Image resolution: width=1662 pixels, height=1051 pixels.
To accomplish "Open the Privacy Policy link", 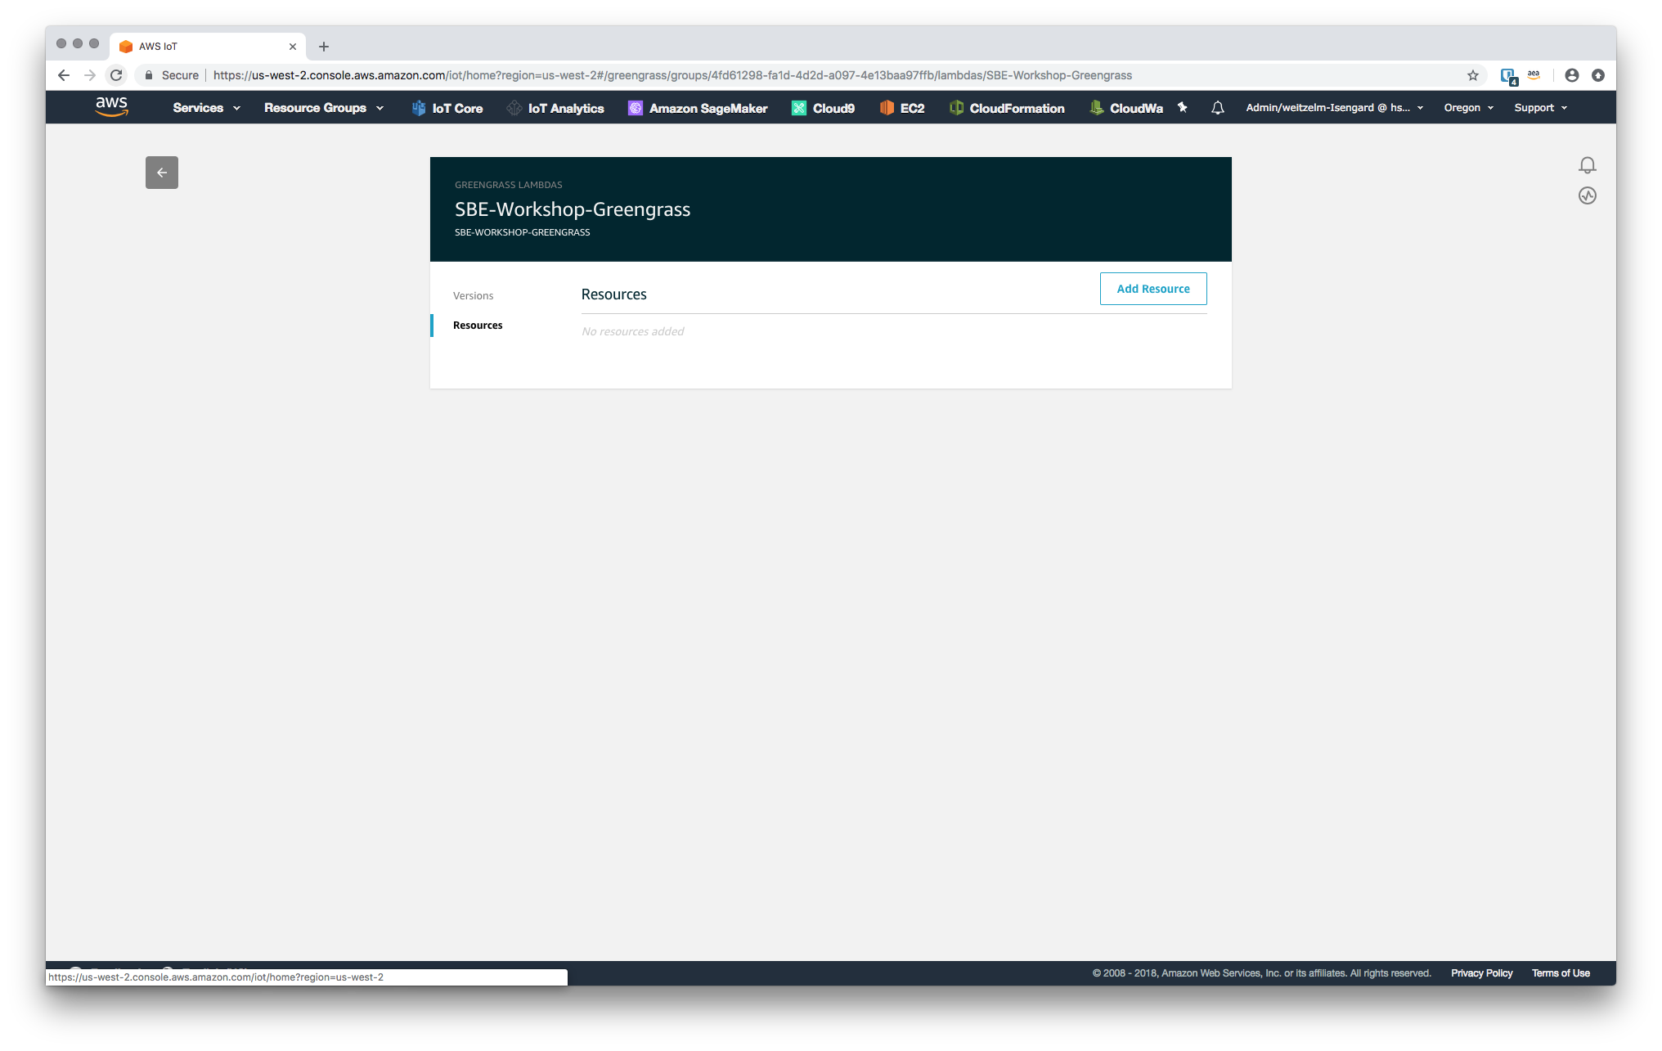I will (x=1482, y=973).
